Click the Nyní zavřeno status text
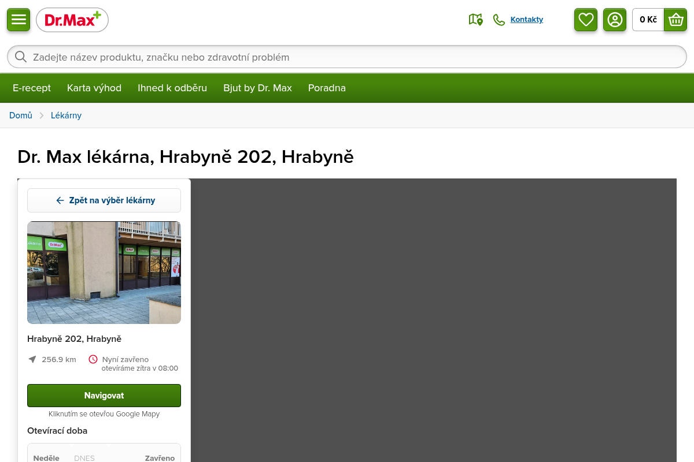Viewport: 694px width, 462px height. 125,359
